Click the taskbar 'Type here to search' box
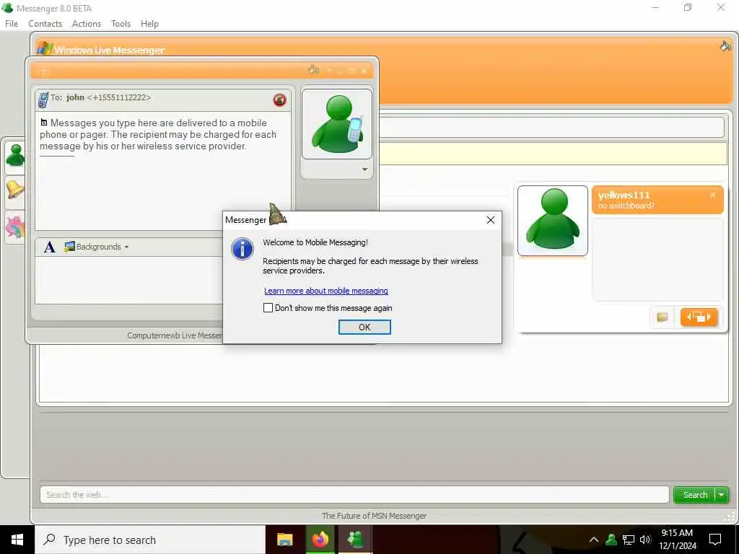The image size is (739, 554). (x=150, y=540)
